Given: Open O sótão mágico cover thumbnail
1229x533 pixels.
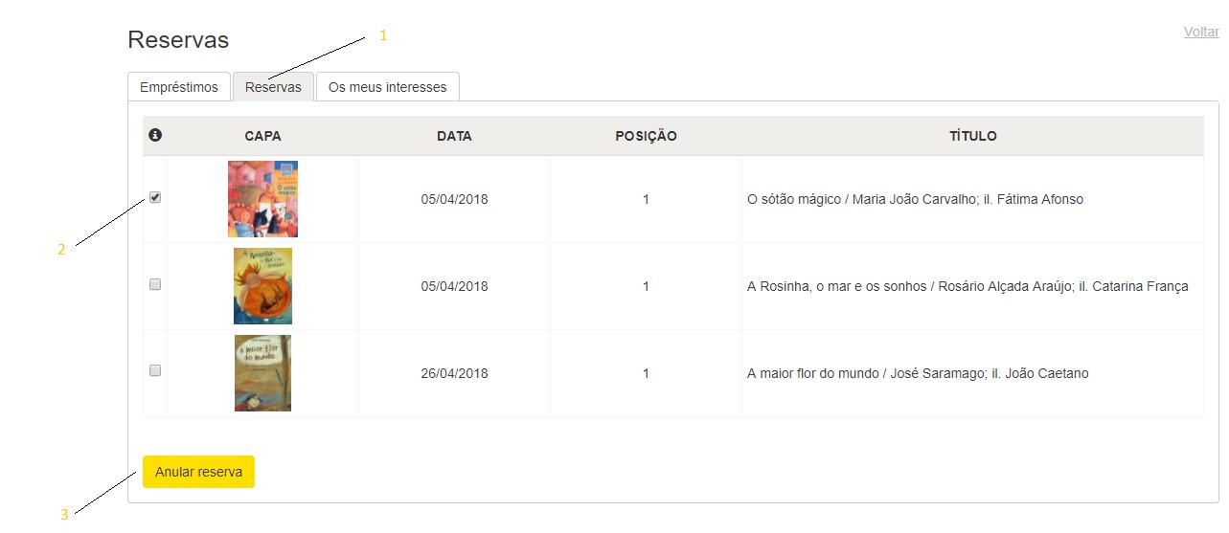Looking at the screenshot, I should coord(262,199).
